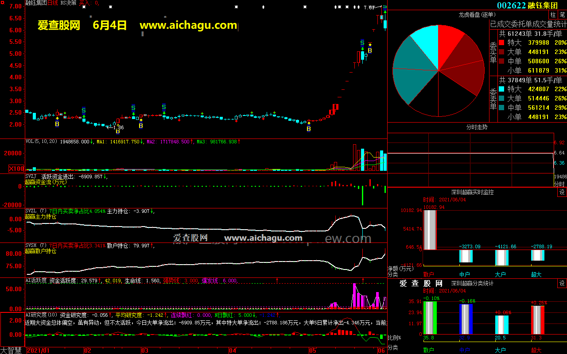Select the SVZL (7) indicator label

(36, 211)
